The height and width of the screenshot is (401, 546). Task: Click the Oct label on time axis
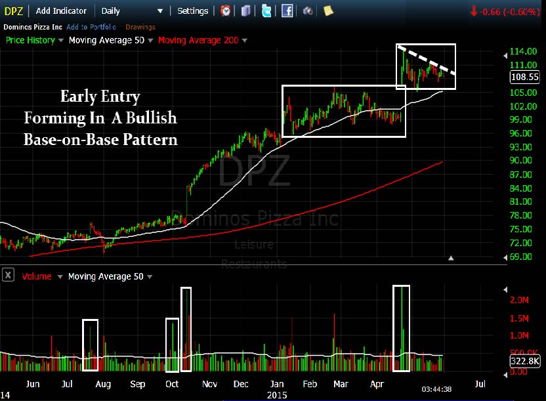click(172, 384)
